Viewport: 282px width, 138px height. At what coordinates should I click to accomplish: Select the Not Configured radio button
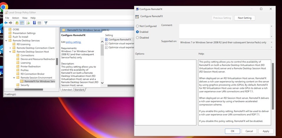[x=137, y=26]
